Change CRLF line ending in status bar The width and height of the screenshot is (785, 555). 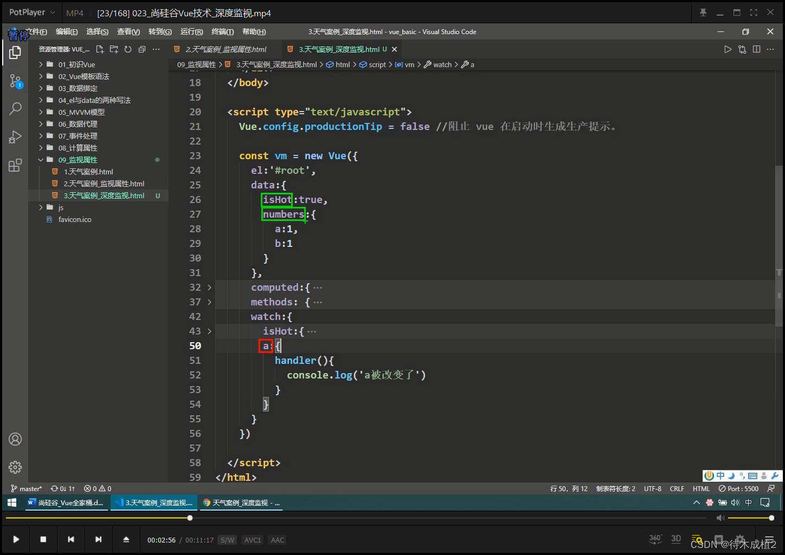pyautogui.click(x=677, y=488)
